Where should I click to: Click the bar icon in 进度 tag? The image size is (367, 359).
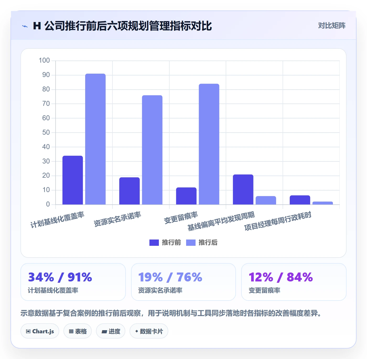104,332
